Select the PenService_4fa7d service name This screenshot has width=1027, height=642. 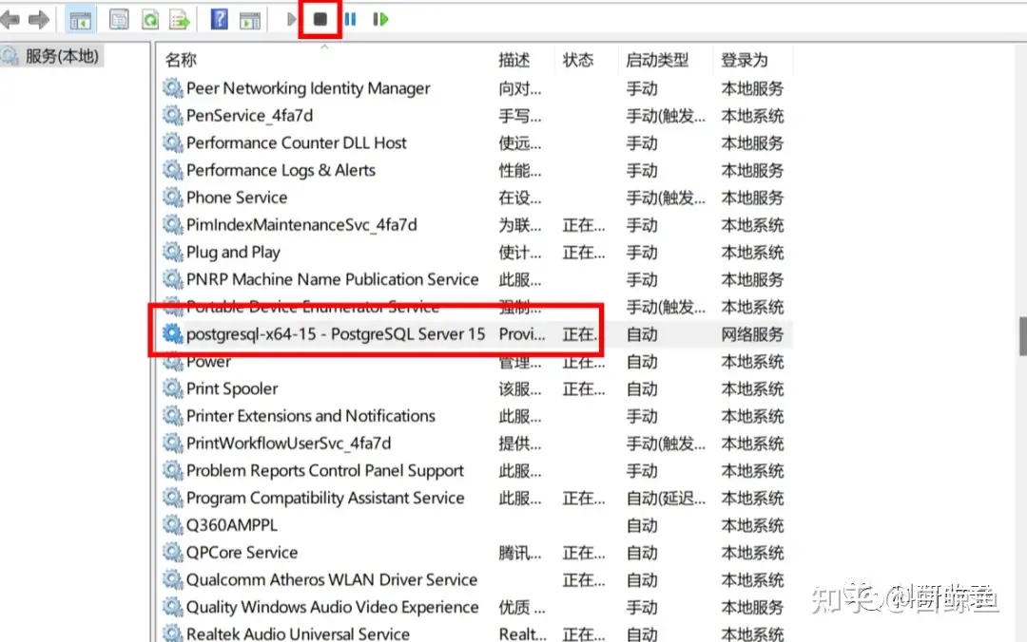point(249,116)
